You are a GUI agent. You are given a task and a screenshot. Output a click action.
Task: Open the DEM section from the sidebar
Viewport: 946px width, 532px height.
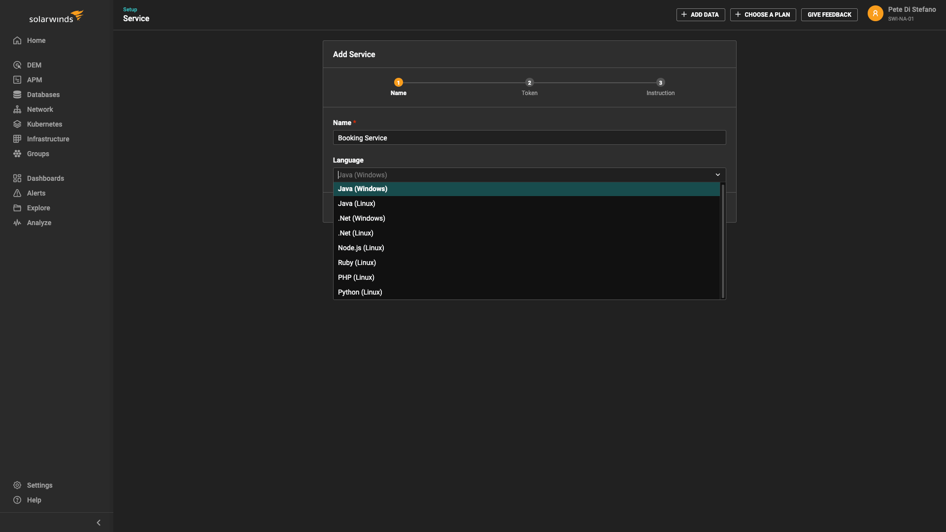click(x=18, y=65)
